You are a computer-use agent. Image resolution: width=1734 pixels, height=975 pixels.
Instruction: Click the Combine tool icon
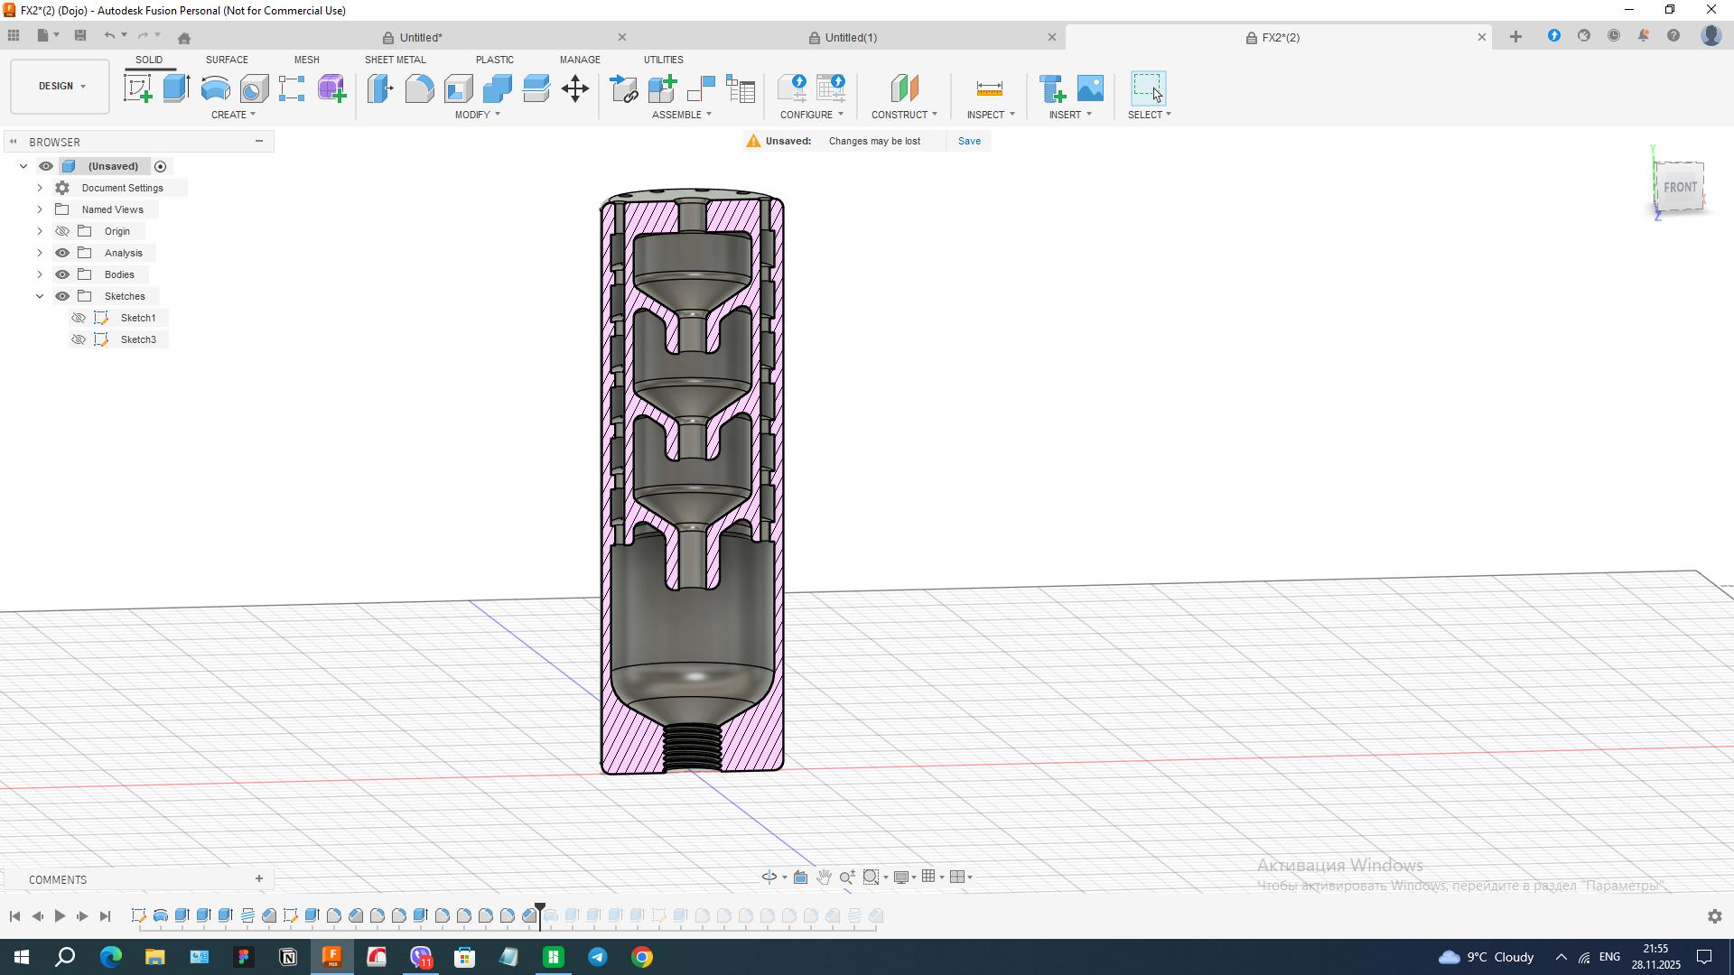coord(497,88)
